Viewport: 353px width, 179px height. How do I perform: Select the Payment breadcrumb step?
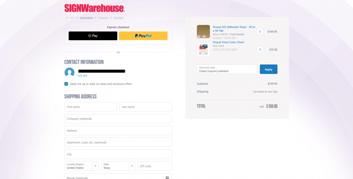[118, 18]
